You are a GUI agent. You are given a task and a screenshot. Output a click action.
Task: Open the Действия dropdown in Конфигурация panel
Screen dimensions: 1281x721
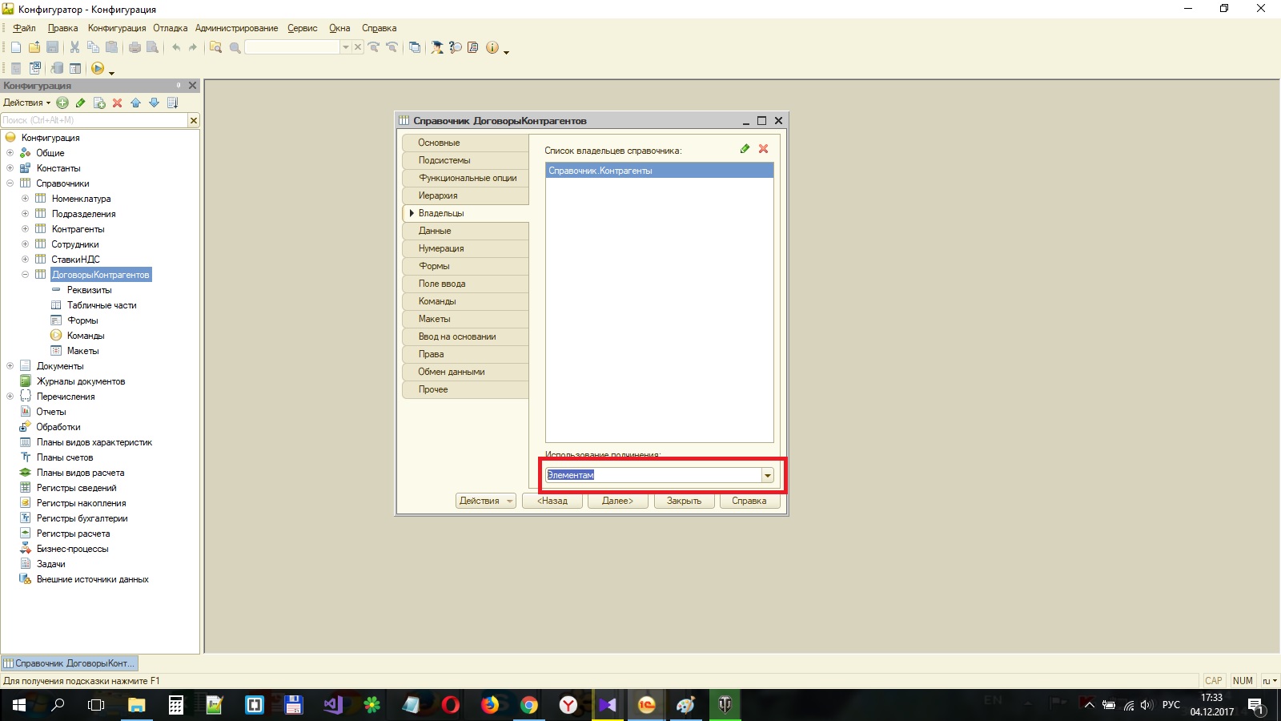(x=26, y=103)
